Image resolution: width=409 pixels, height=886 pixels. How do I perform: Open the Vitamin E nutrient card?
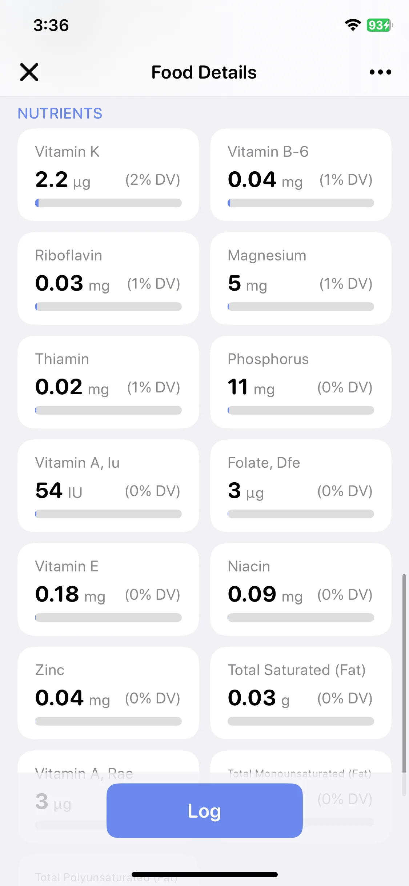pyautogui.click(x=108, y=589)
